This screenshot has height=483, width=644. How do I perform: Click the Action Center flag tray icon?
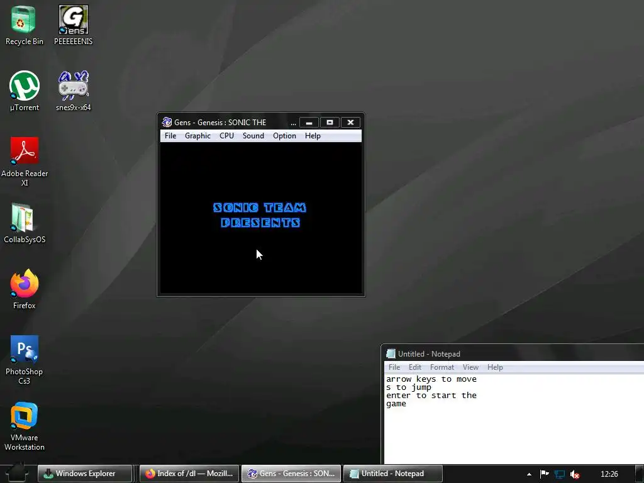(x=544, y=474)
